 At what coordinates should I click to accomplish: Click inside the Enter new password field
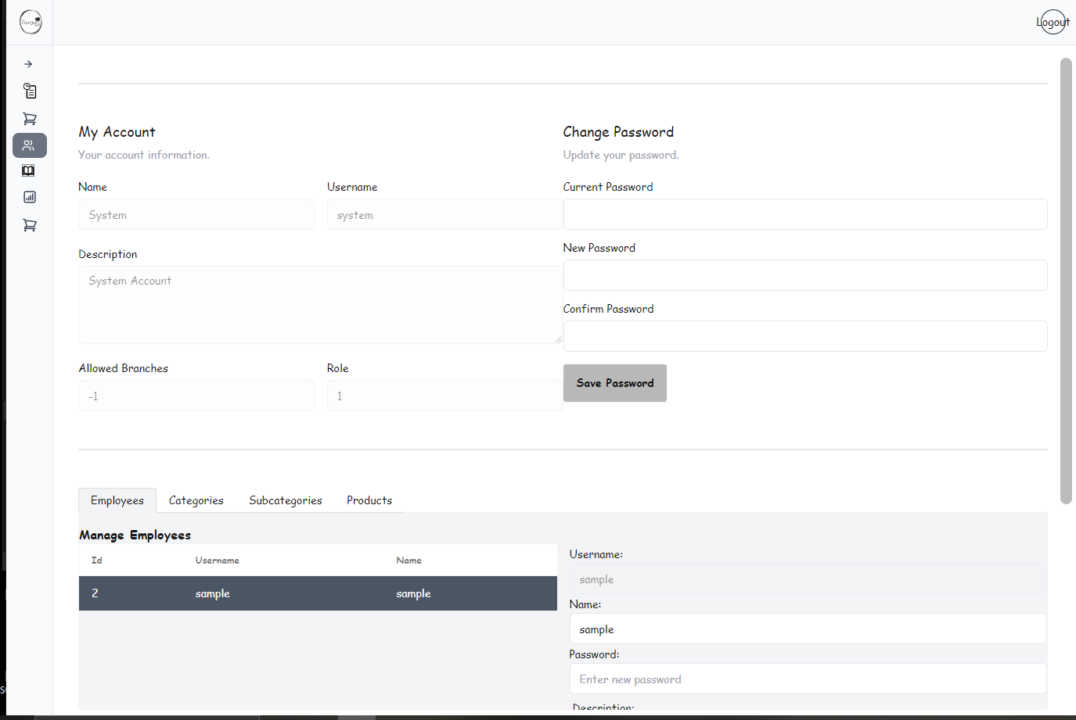pos(808,679)
